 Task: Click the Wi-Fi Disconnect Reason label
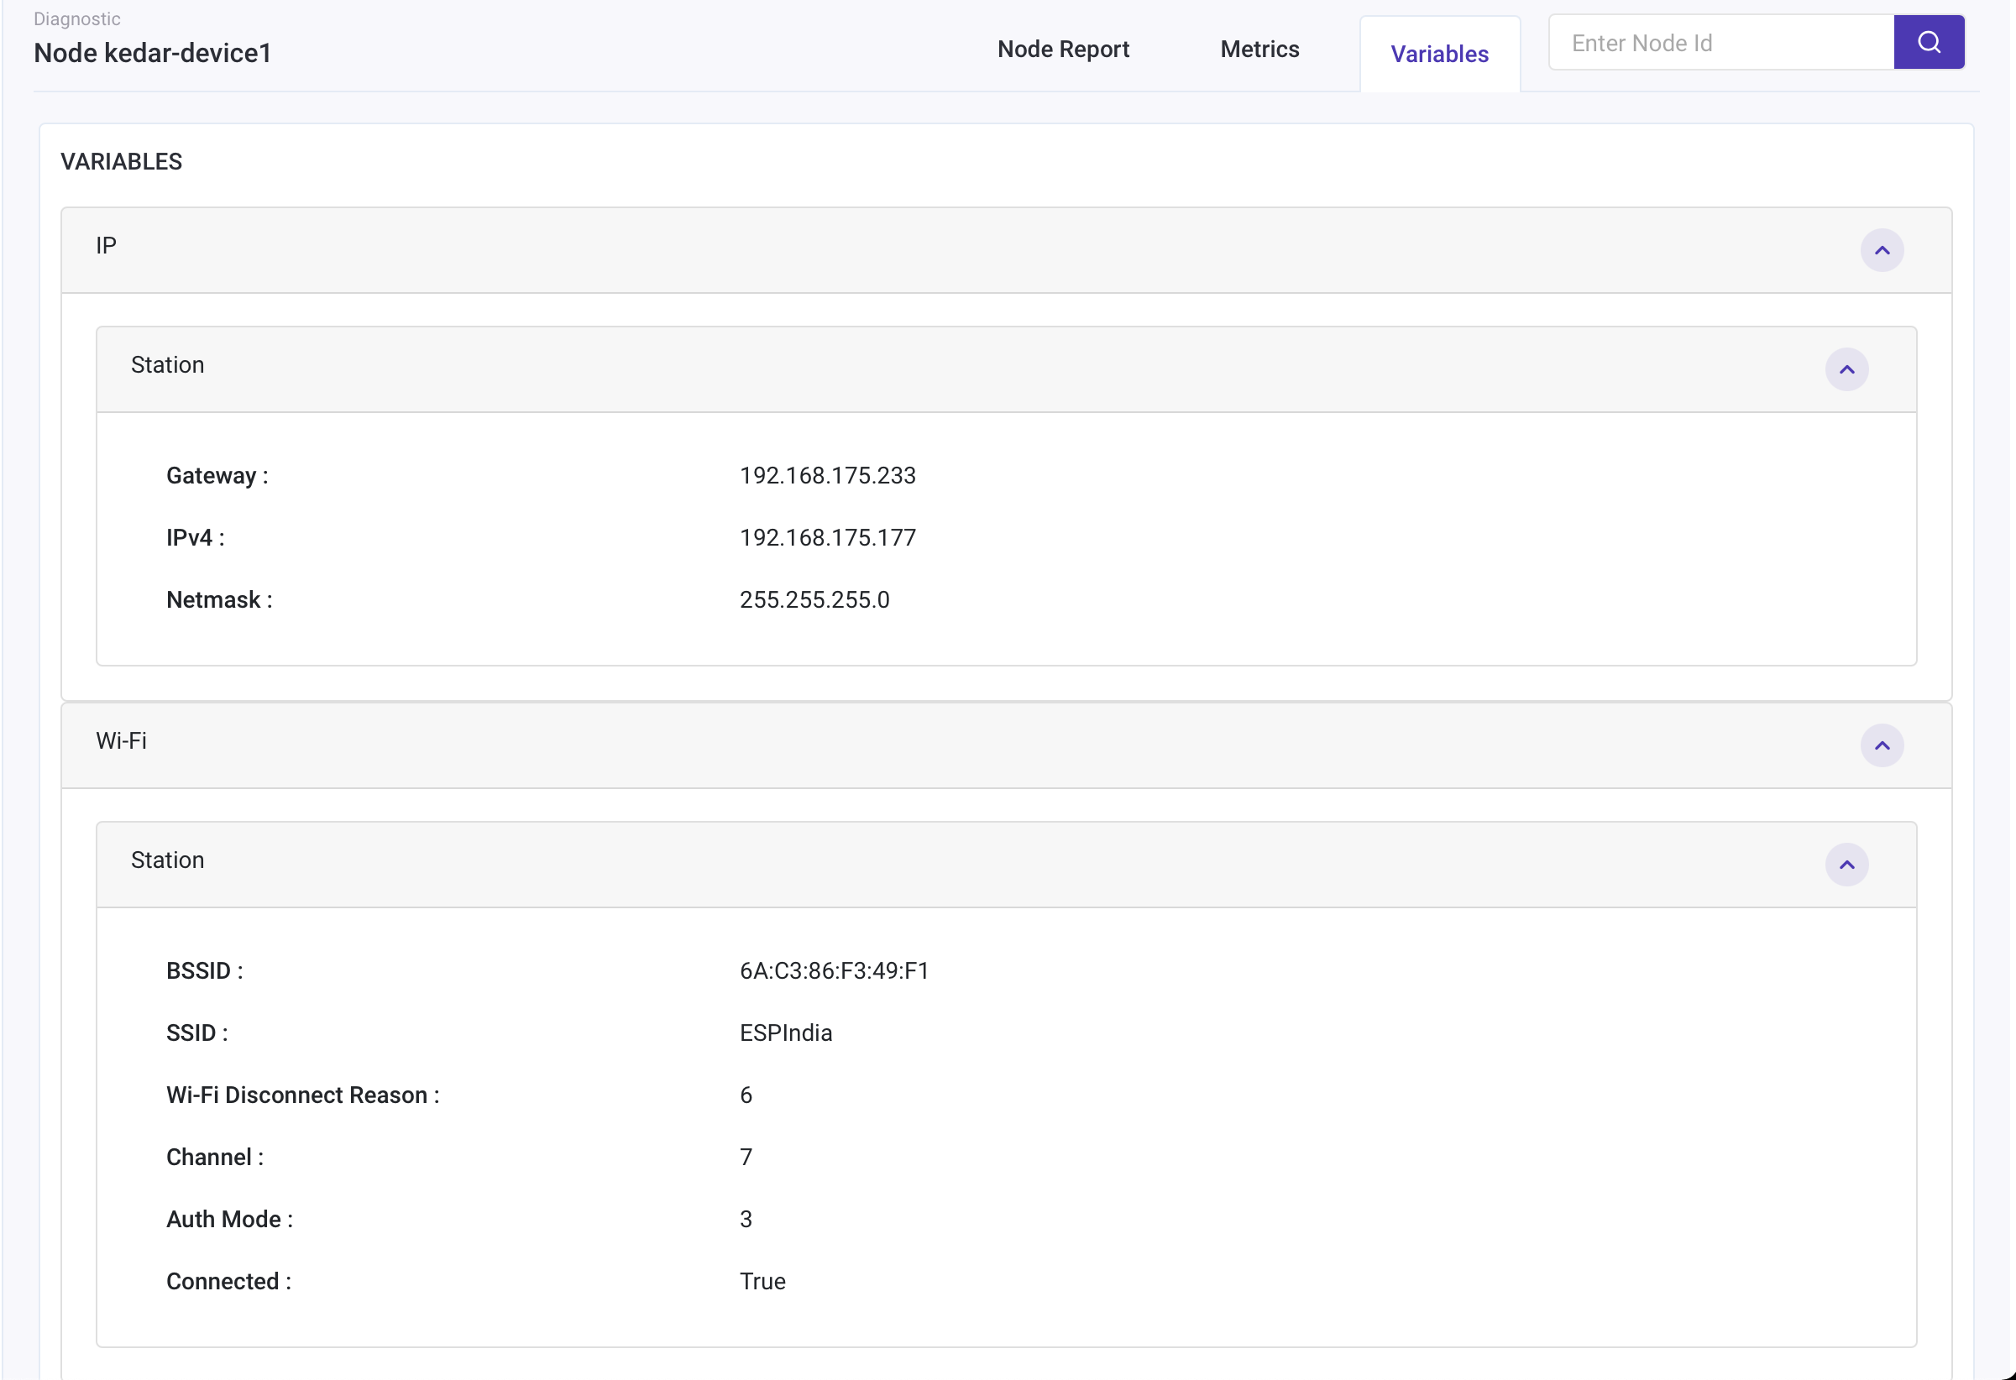302,1095
